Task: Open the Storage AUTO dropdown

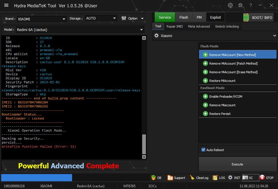Action: coord(114,18)
